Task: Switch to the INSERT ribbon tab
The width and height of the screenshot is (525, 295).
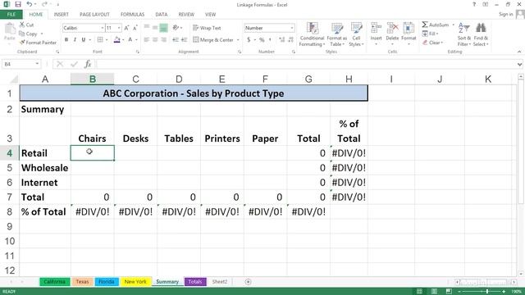Action: pos(61,15)
